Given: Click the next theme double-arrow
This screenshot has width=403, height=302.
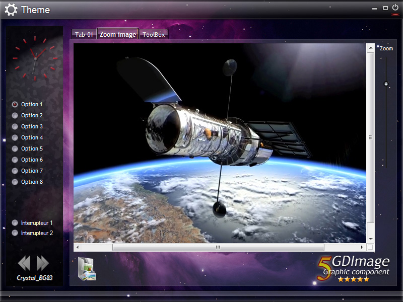Looking at the screenshot, I should coord(43,263).
